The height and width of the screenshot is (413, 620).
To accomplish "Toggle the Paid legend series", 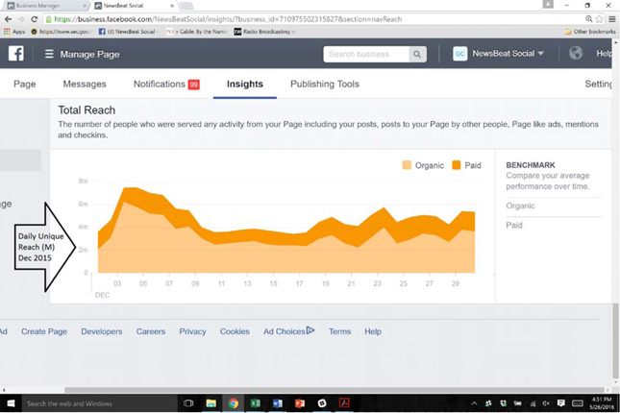I will point(468,165).
